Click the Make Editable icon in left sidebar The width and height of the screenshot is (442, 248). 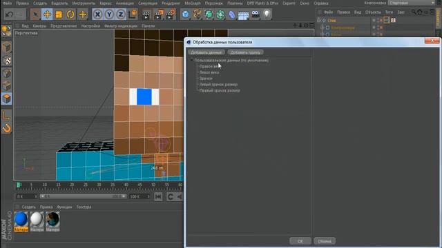tap(6, 31)
